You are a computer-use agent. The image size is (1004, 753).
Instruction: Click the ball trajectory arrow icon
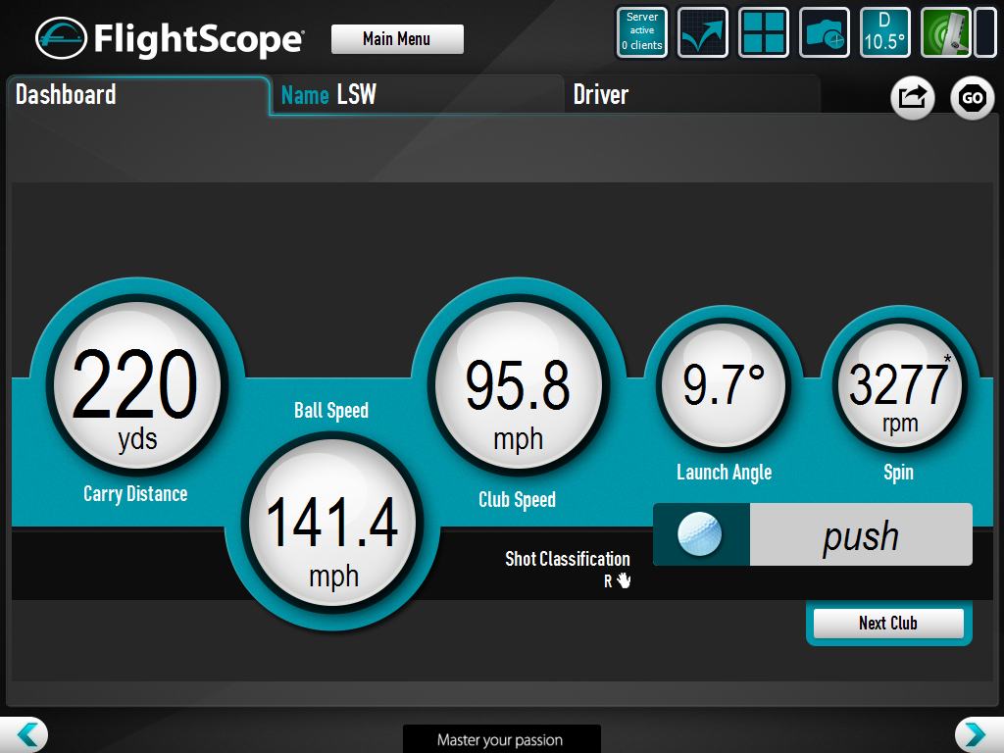[x=703, y=32]
